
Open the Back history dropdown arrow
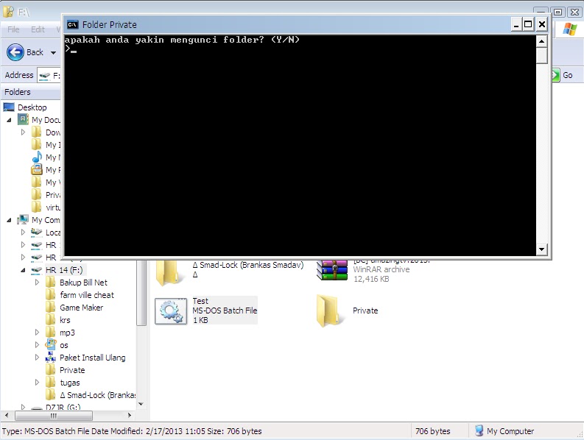pos(53,52)
